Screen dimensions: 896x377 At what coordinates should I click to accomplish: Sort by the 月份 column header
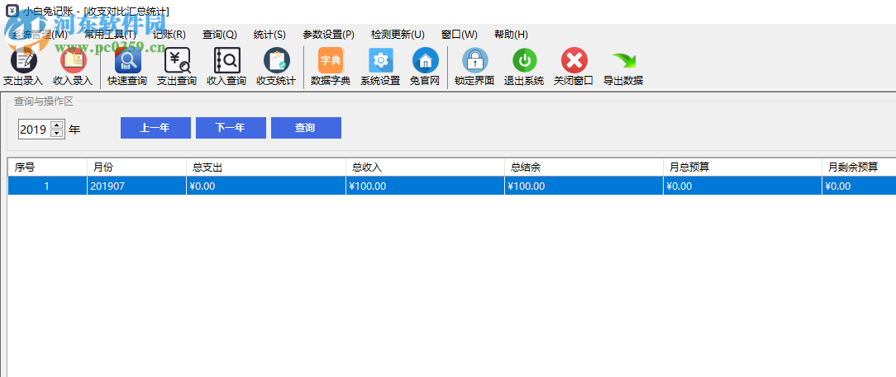click(136, 167)
